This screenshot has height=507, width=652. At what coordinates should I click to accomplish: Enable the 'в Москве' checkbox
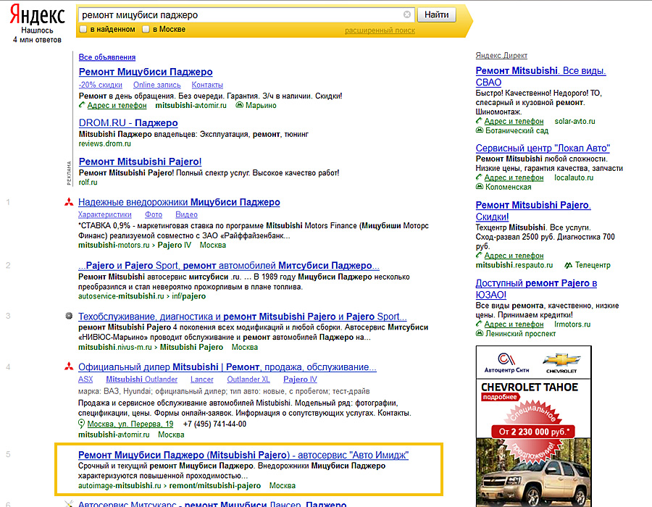tap(146, 29)
